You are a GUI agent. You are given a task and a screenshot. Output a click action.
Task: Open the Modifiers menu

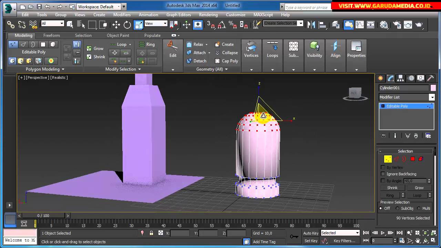pyautogui.click(x=122, y=15)
